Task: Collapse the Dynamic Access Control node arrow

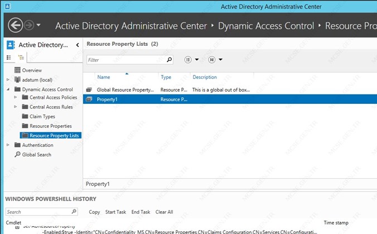Action: 8,89
